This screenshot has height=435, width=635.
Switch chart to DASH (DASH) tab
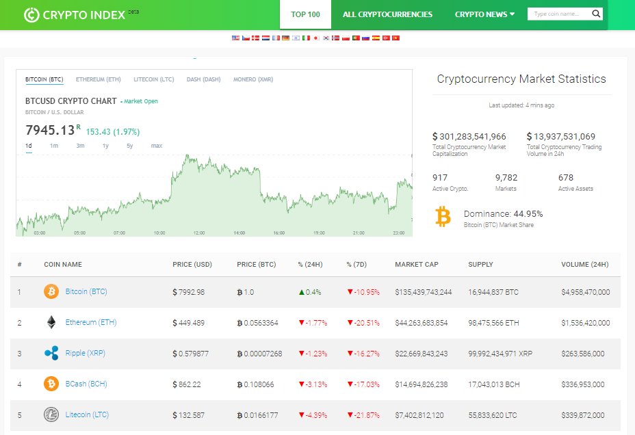click(204, 79)
